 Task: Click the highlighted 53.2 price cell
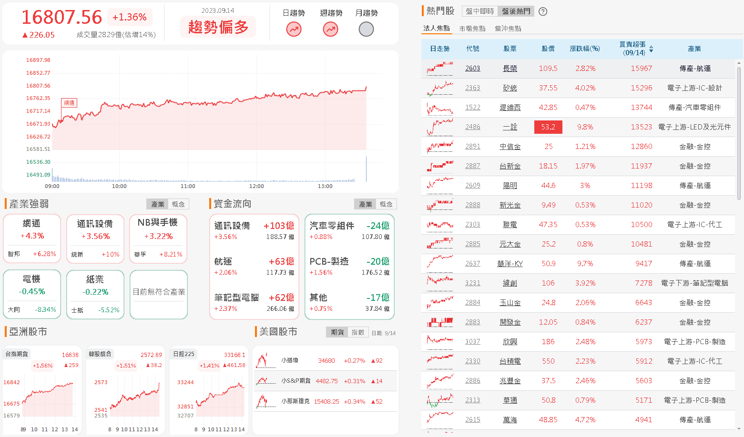pyautogui.click(x=548, y=127)
